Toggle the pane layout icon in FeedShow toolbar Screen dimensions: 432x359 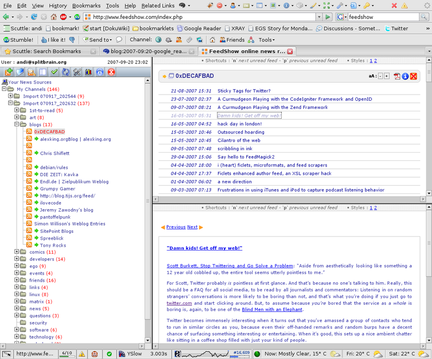click(x=43, y=72)
